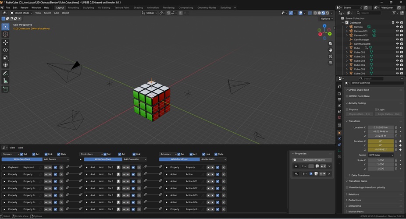This screenshot has height=219, width=406.
Task: Toggle Controllers Link checkbox
Action: point(134,154)
